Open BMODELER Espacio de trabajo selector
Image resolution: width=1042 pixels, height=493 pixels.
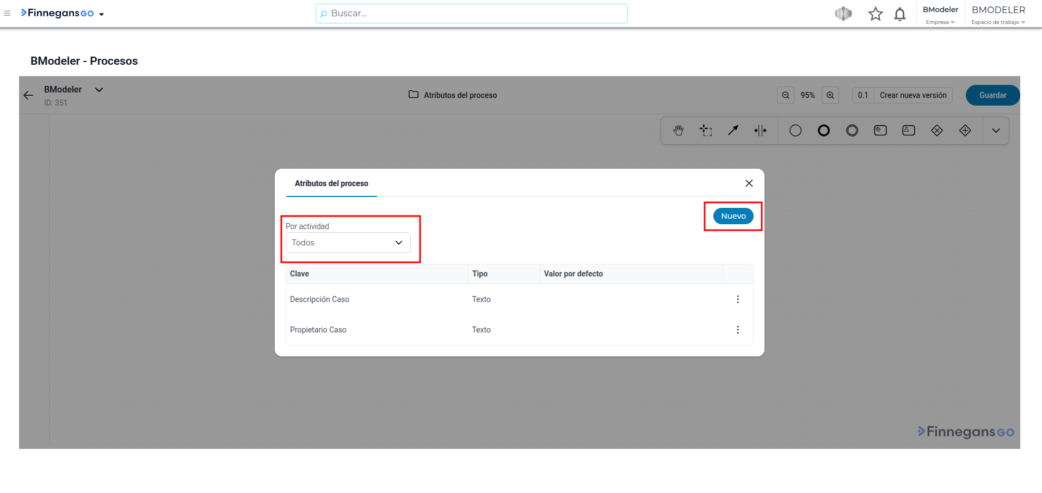pyautogui.click(x=998, y=15)
